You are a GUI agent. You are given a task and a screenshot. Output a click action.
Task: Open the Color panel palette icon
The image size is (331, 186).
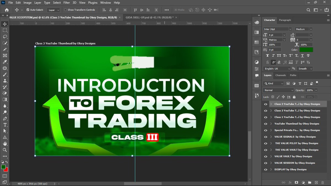tap(257, 22)
